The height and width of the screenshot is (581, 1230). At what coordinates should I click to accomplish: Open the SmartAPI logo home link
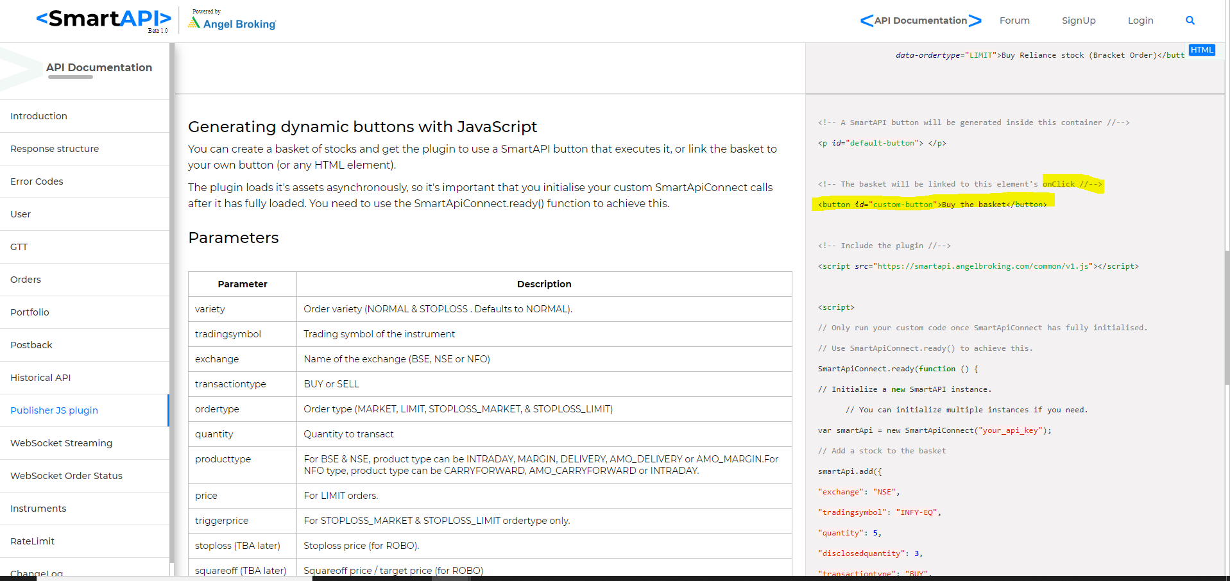click(103, 19)
